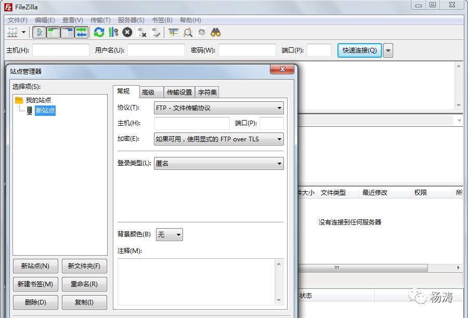468x318 pixels.
Task: Expand the quickconnect history dropdown arrow
Action: click(x=388, y=50)
